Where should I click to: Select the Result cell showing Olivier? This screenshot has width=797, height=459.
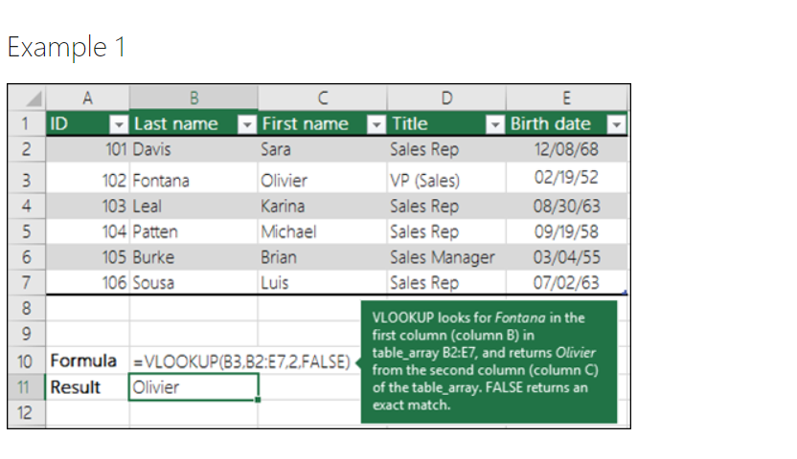coord(194,387)
